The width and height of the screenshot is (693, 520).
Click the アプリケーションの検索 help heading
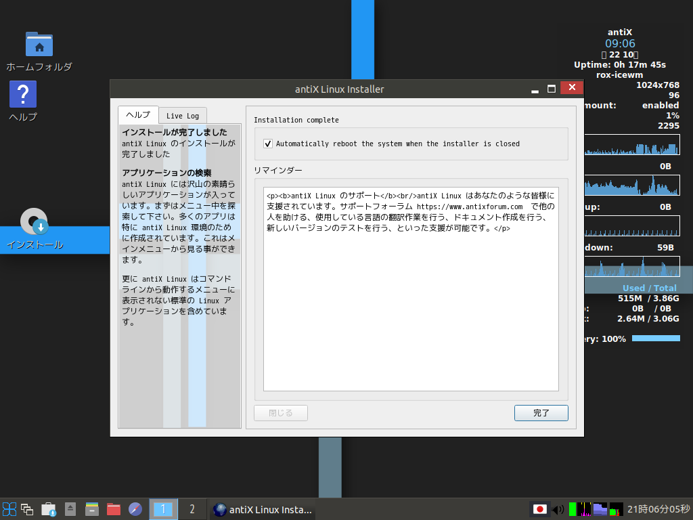(166, 173)
